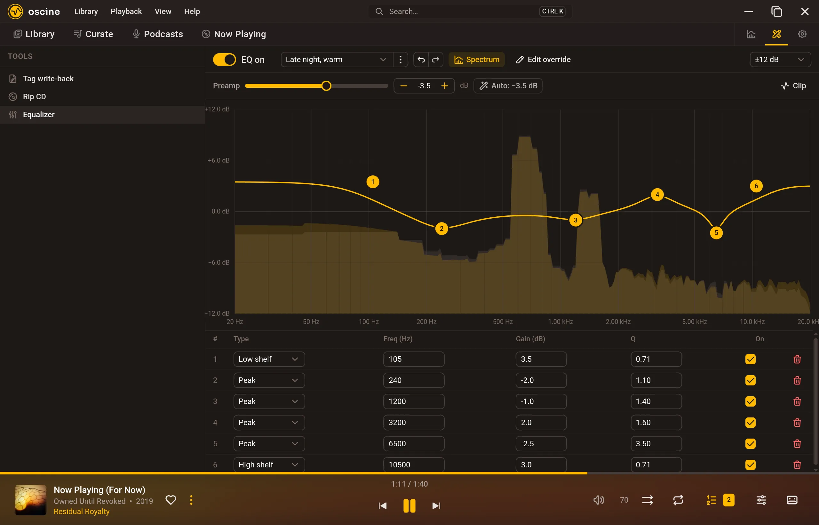
Task: Toggle the EQ on switch
Action: (224, 60)
